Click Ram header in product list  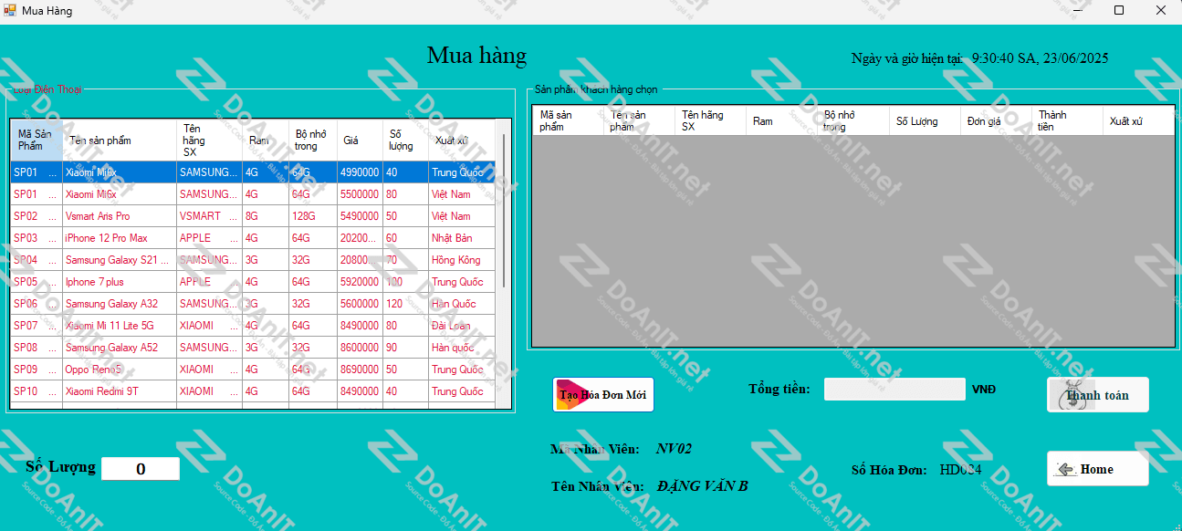[x=266, y=140]
